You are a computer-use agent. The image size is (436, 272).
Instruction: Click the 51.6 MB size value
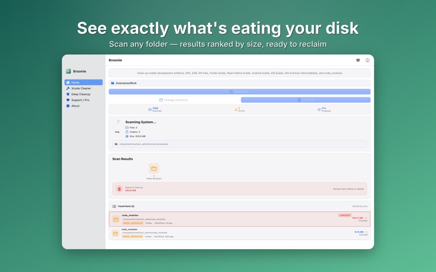tap(359, 232)
